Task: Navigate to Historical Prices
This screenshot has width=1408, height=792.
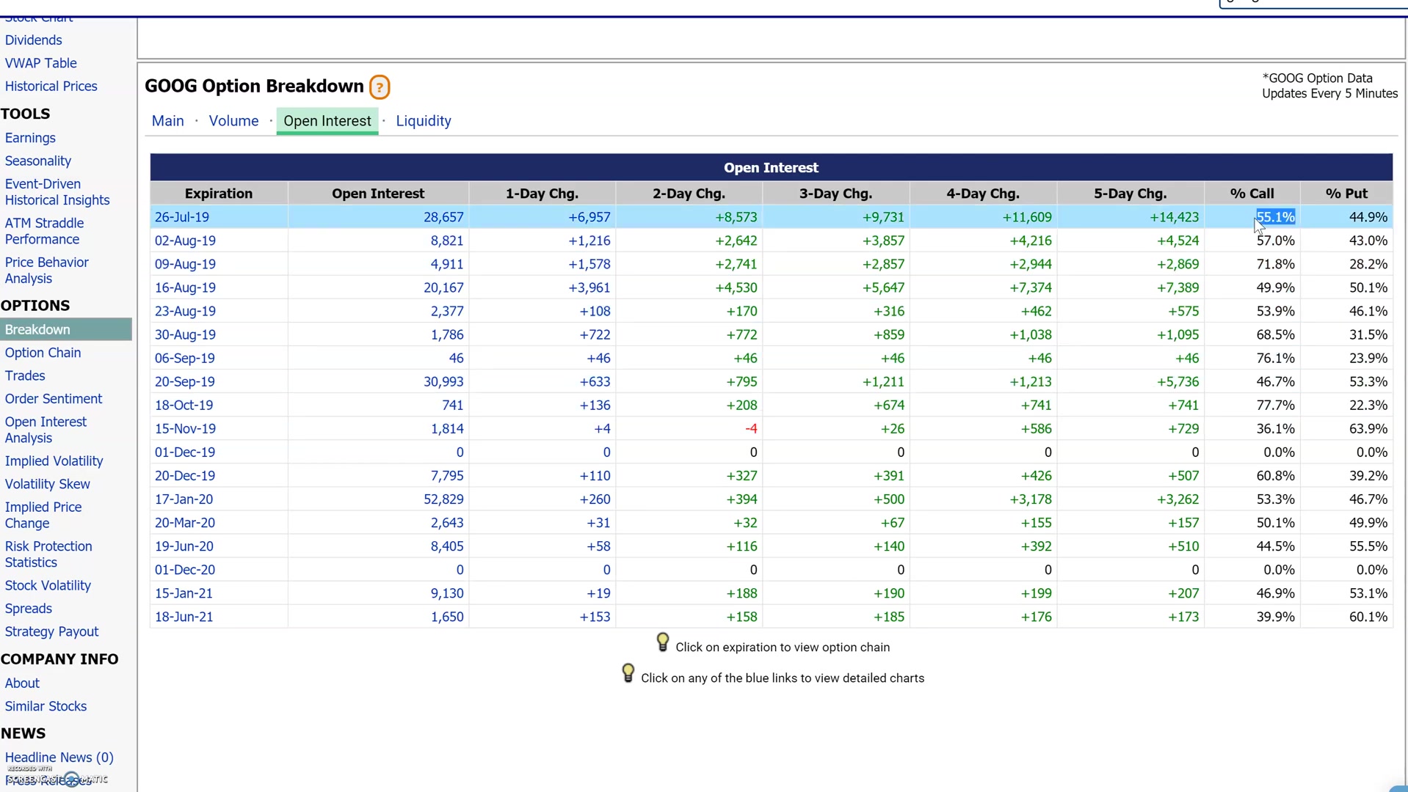Action: click(x=51, y=87)
